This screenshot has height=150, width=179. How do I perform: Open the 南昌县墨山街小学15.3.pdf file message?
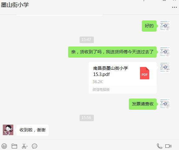[x=123, y=78]
